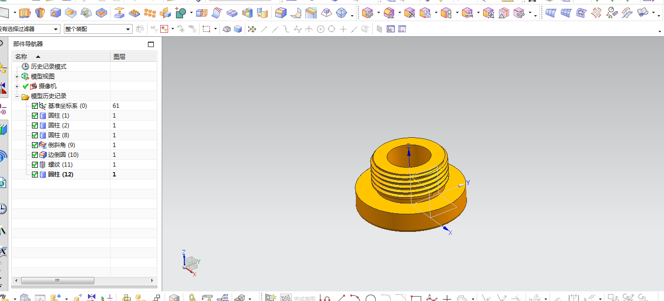Click the Delete Face icon

pos(410,13)
